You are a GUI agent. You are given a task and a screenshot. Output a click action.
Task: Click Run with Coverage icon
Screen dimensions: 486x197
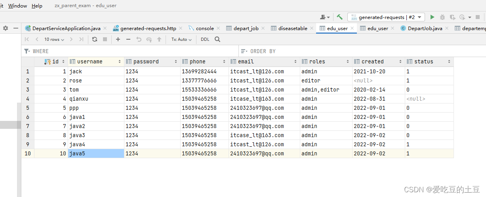click(x=452, y=17)
